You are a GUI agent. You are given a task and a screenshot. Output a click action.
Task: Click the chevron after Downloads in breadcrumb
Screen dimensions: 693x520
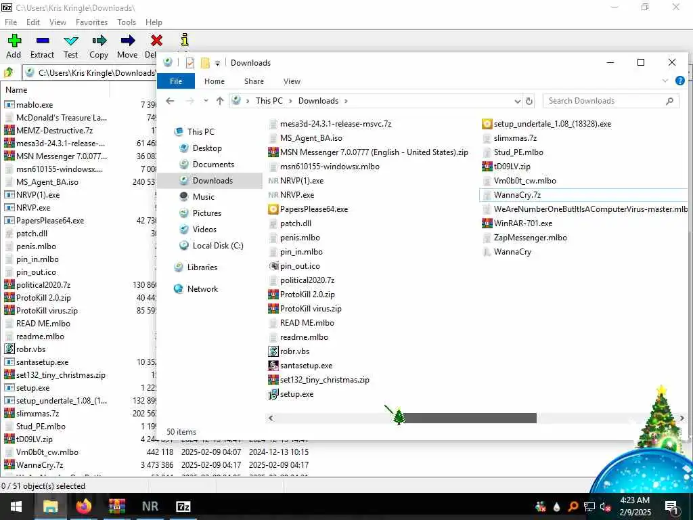point(346,102)
